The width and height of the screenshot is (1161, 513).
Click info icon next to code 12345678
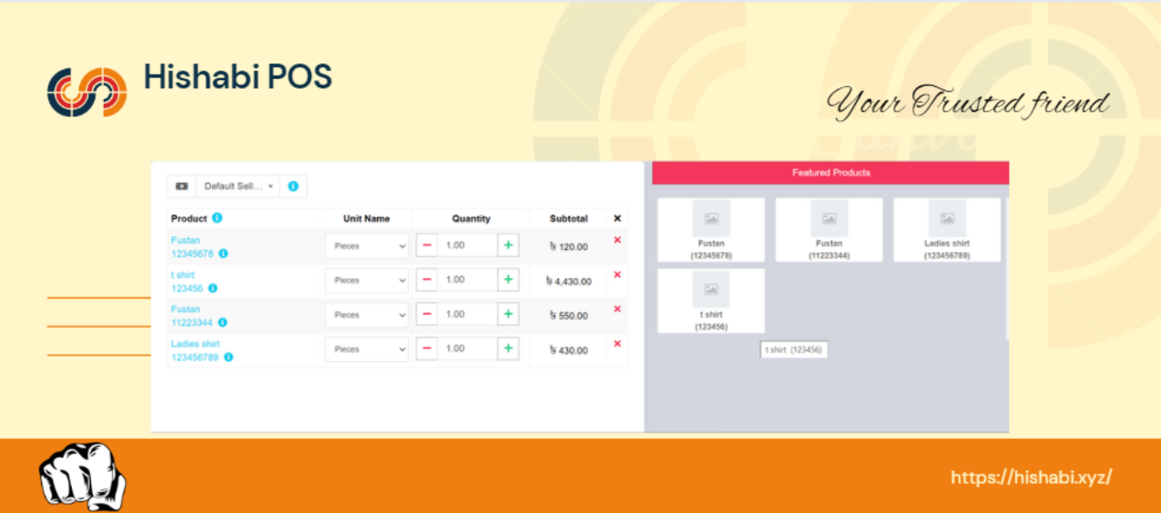coord(223,253)
